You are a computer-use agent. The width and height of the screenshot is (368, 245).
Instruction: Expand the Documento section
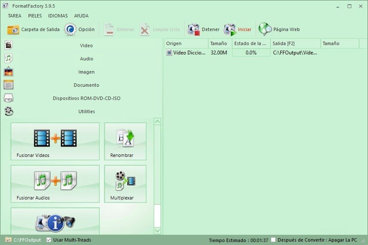86,85
